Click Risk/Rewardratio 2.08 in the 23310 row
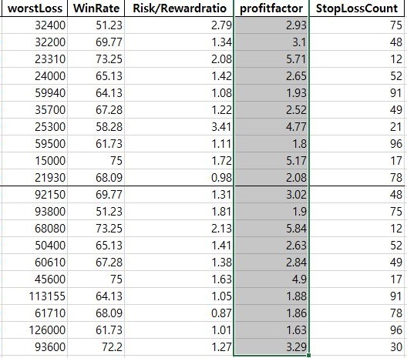This screenshot has height=358, width=407. tap(180, 59)
